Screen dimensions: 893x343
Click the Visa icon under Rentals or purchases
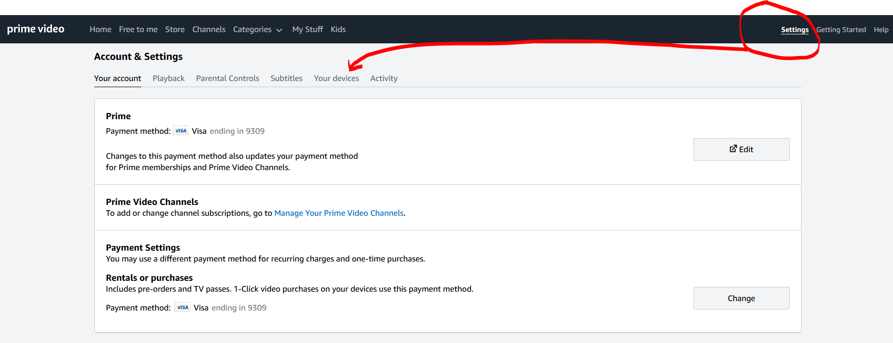182,308
